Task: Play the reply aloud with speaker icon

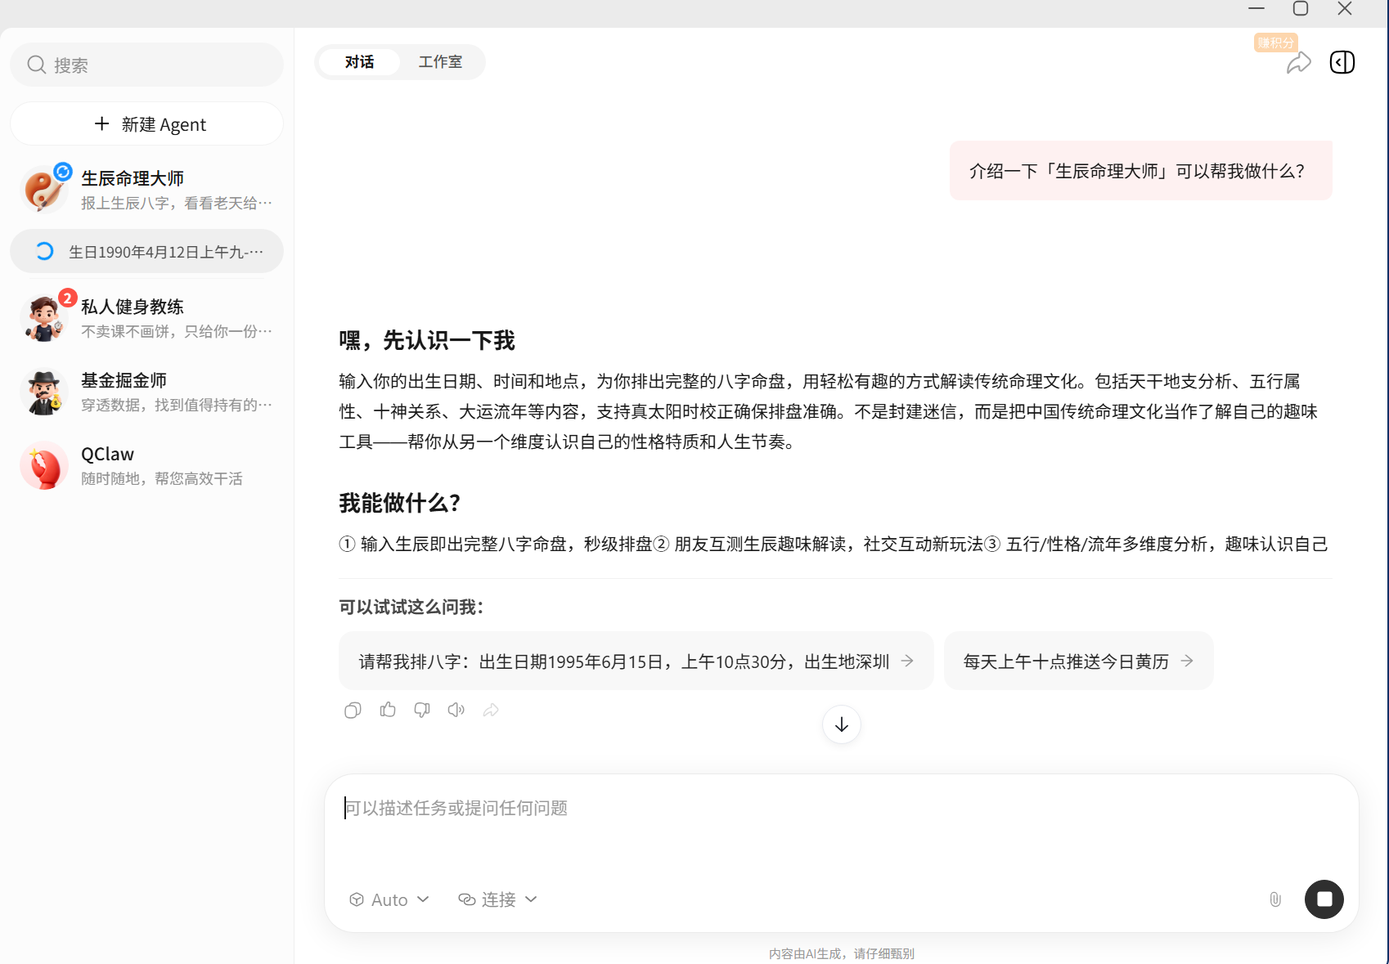Action: point(456,710)
